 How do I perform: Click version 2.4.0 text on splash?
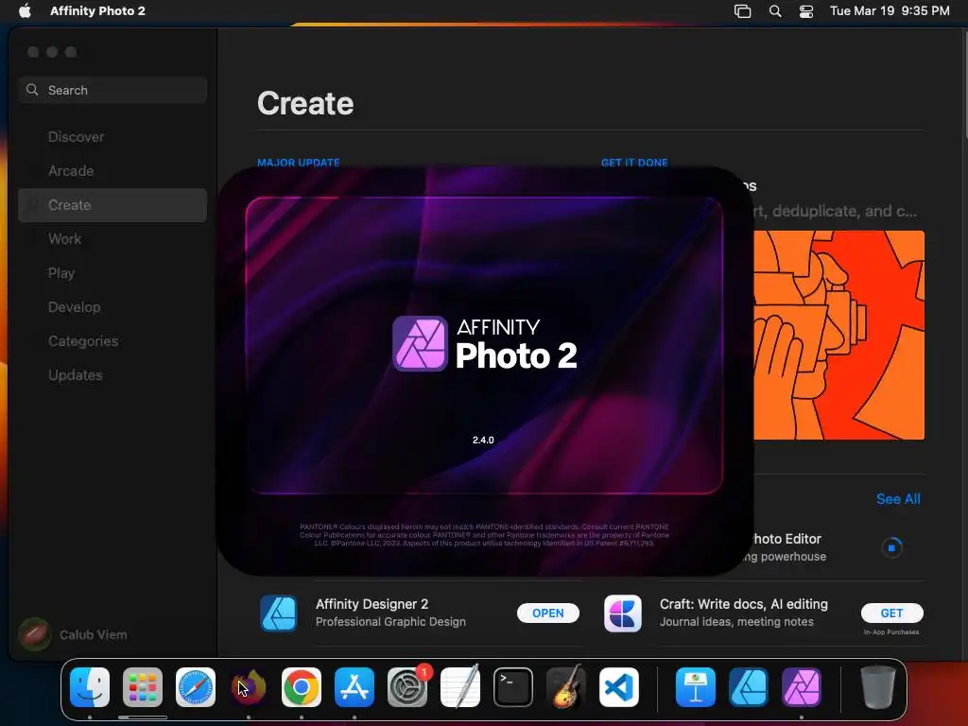point(483,441)
